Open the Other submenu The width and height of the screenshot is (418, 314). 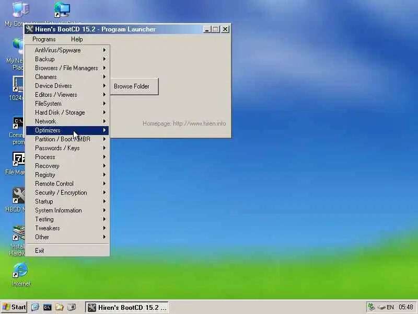[67, 237]
